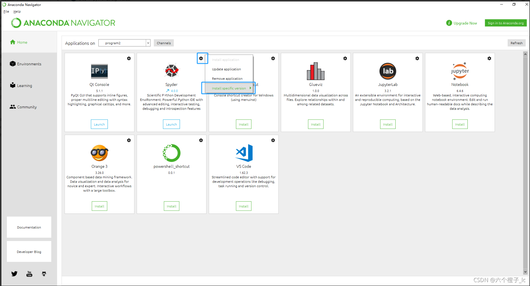Click the Jupyter Notebook logo

[x=460, y=71]
